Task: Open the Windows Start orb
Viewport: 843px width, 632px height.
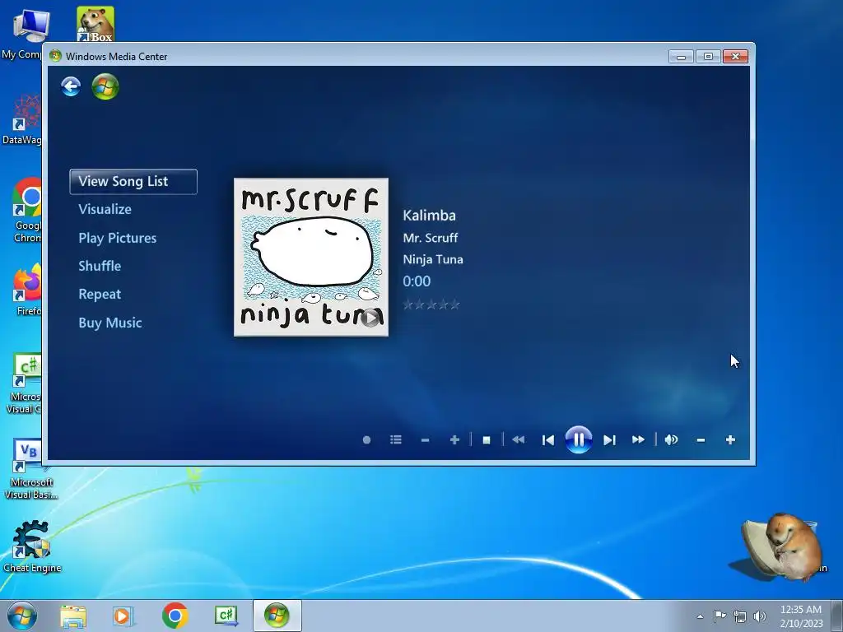Action: point(22,616)
